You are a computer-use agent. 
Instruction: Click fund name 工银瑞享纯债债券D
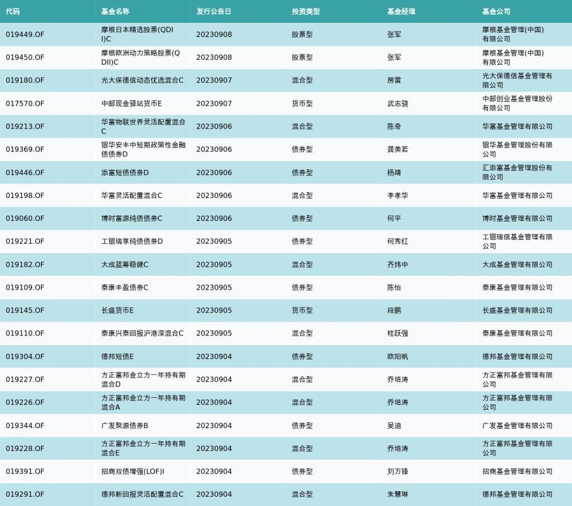[132, 242]
